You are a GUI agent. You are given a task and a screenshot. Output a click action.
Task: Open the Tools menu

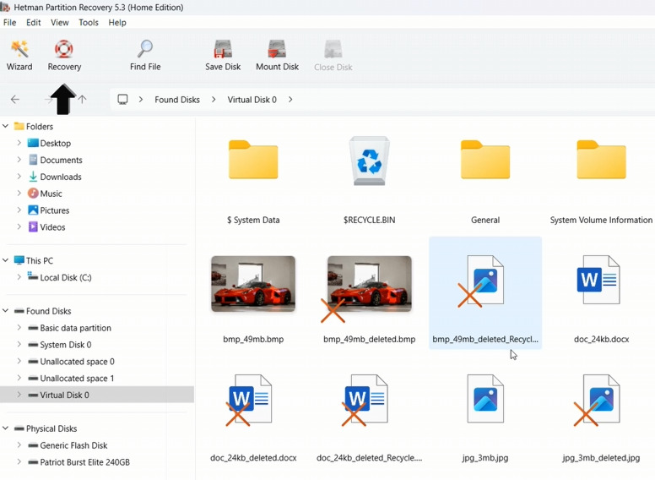[89, 23]
